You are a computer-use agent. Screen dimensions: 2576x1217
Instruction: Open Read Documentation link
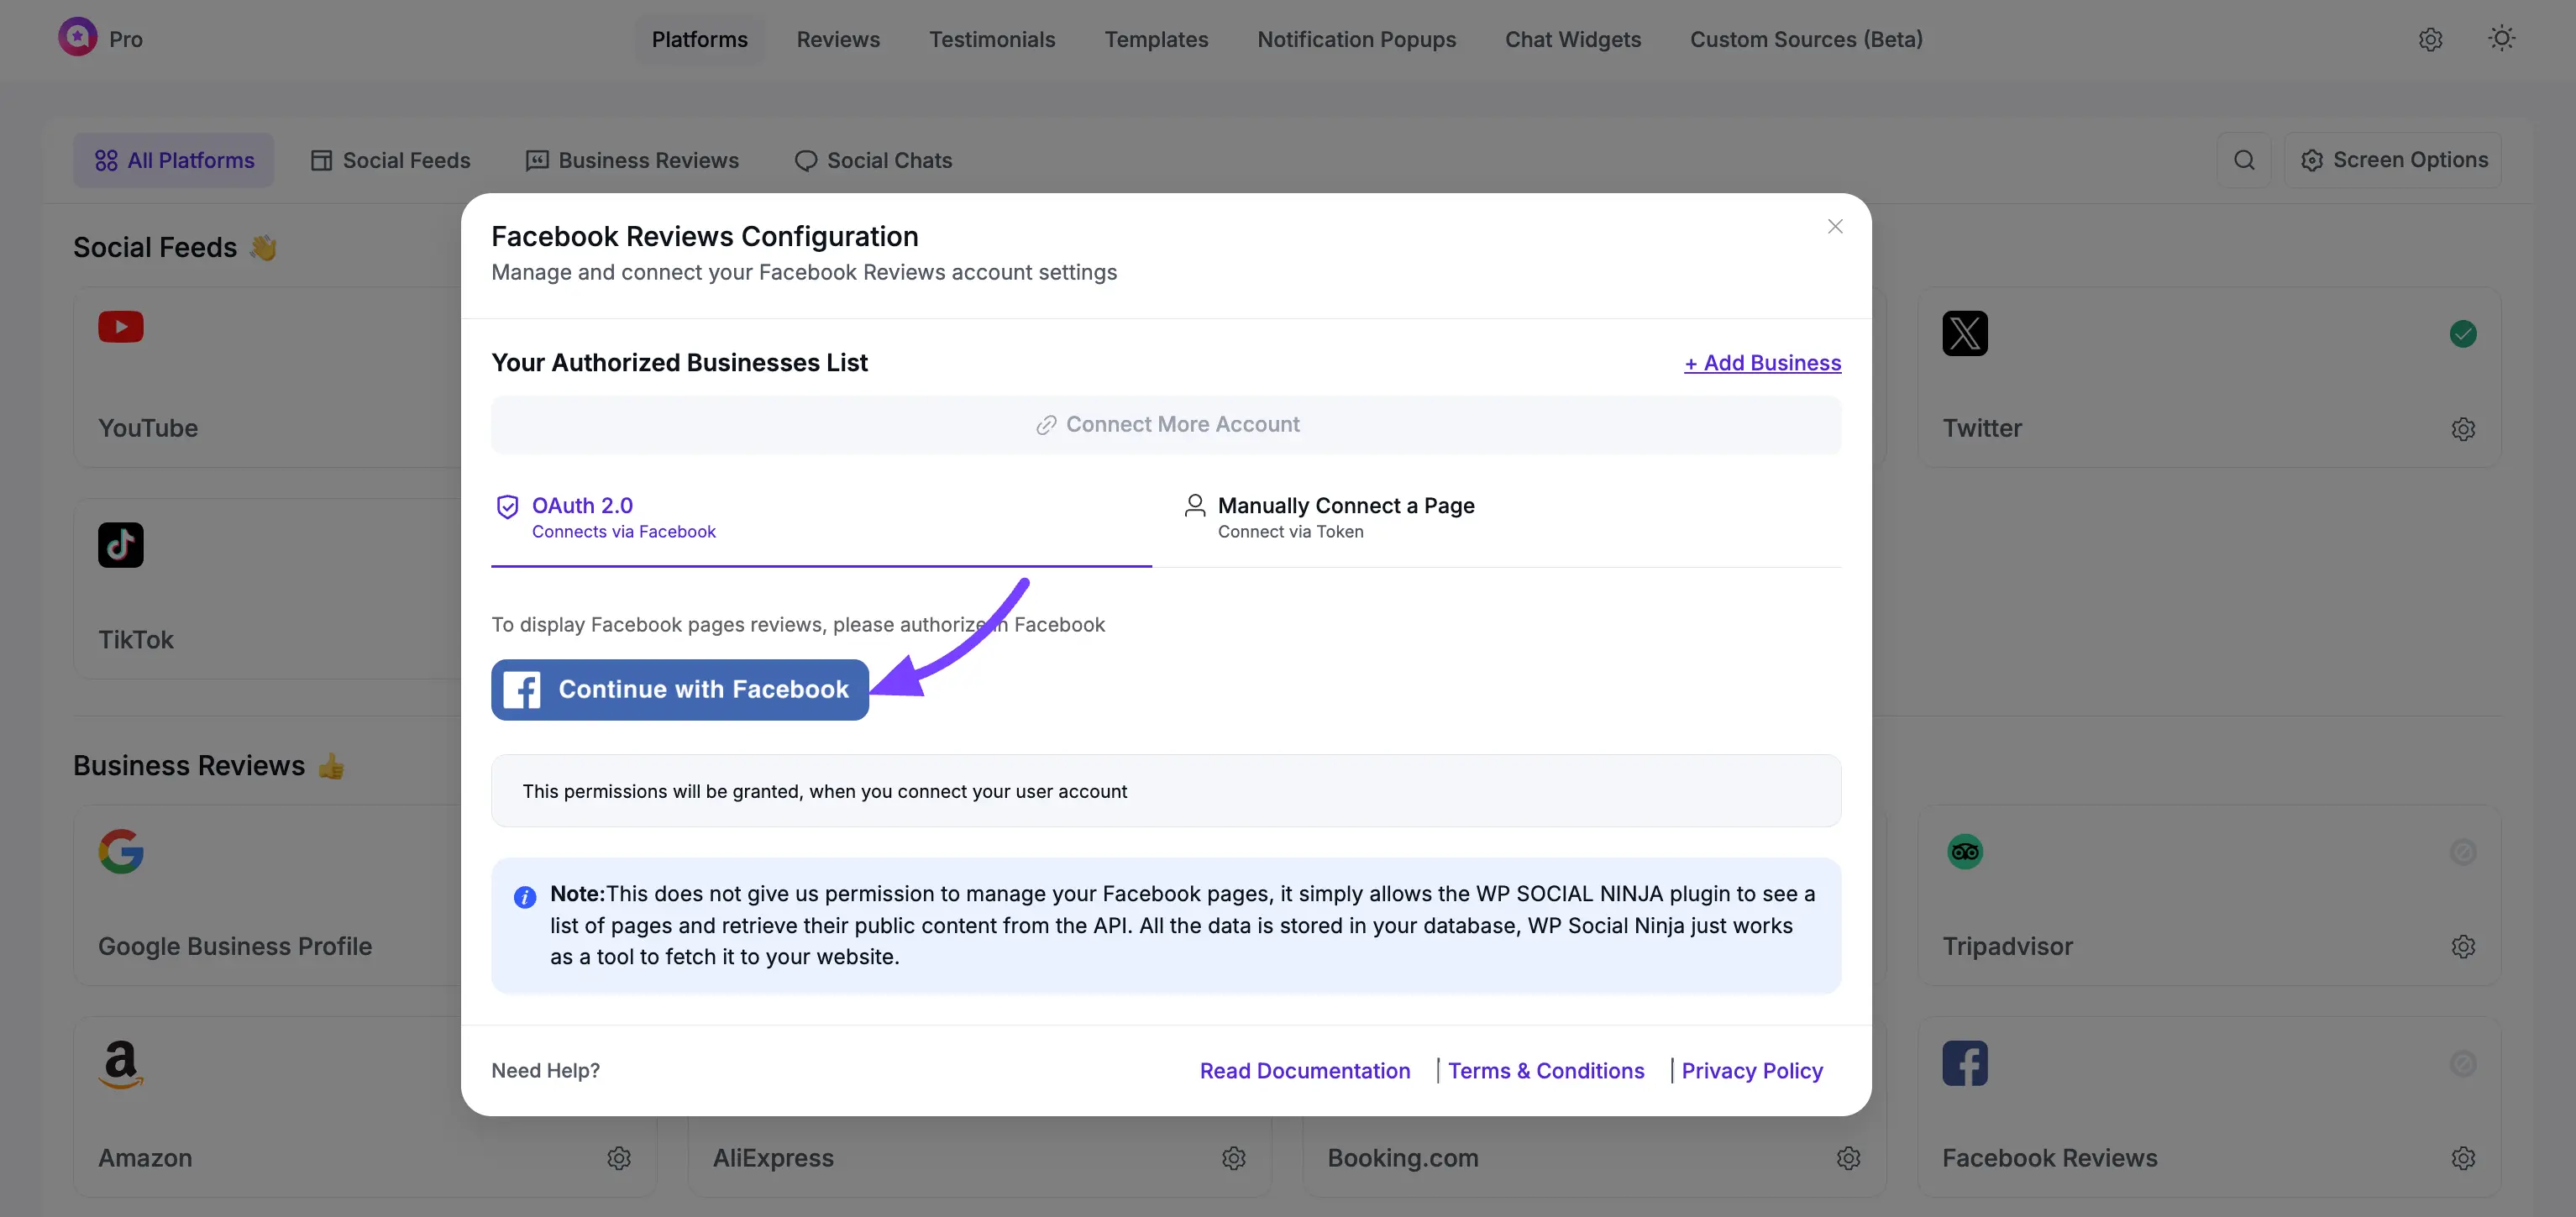pos(1304,1071)
